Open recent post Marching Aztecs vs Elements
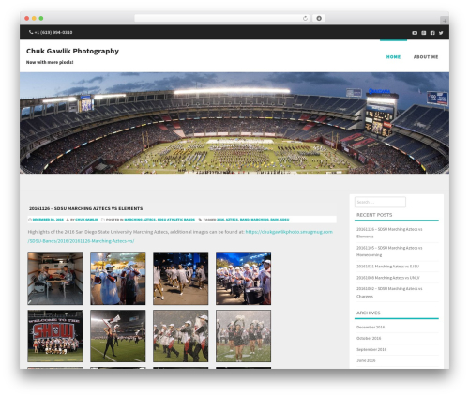This screenshot has height=397, width=469. (x=389, y=233)
